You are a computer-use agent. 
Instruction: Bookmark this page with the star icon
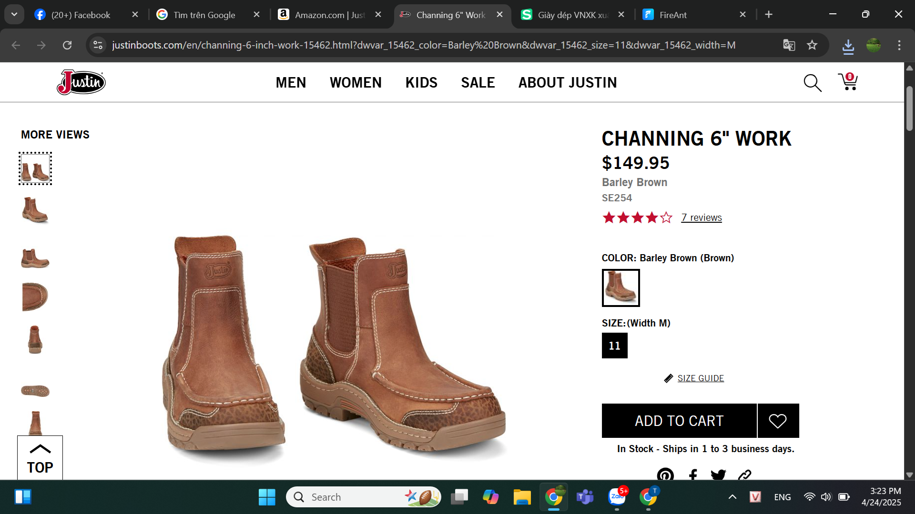[x=812, y=45]
